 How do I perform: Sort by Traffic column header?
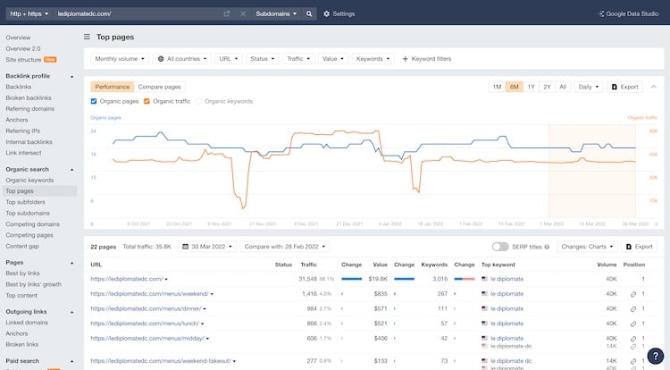point(308,265)
